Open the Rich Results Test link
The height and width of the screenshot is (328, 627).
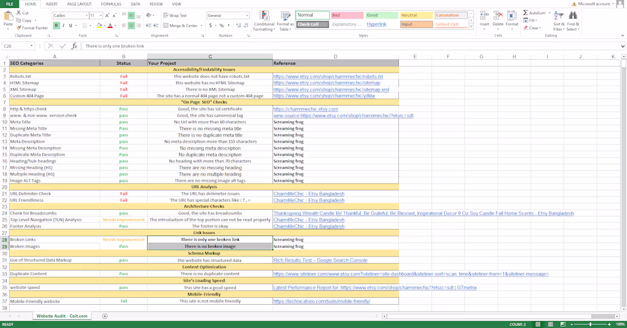coord(320,260)
